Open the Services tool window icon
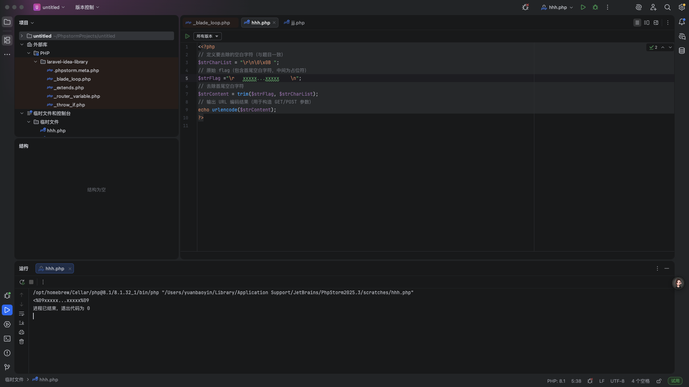Viewport: 689px width, 387px height. (7, 324)
